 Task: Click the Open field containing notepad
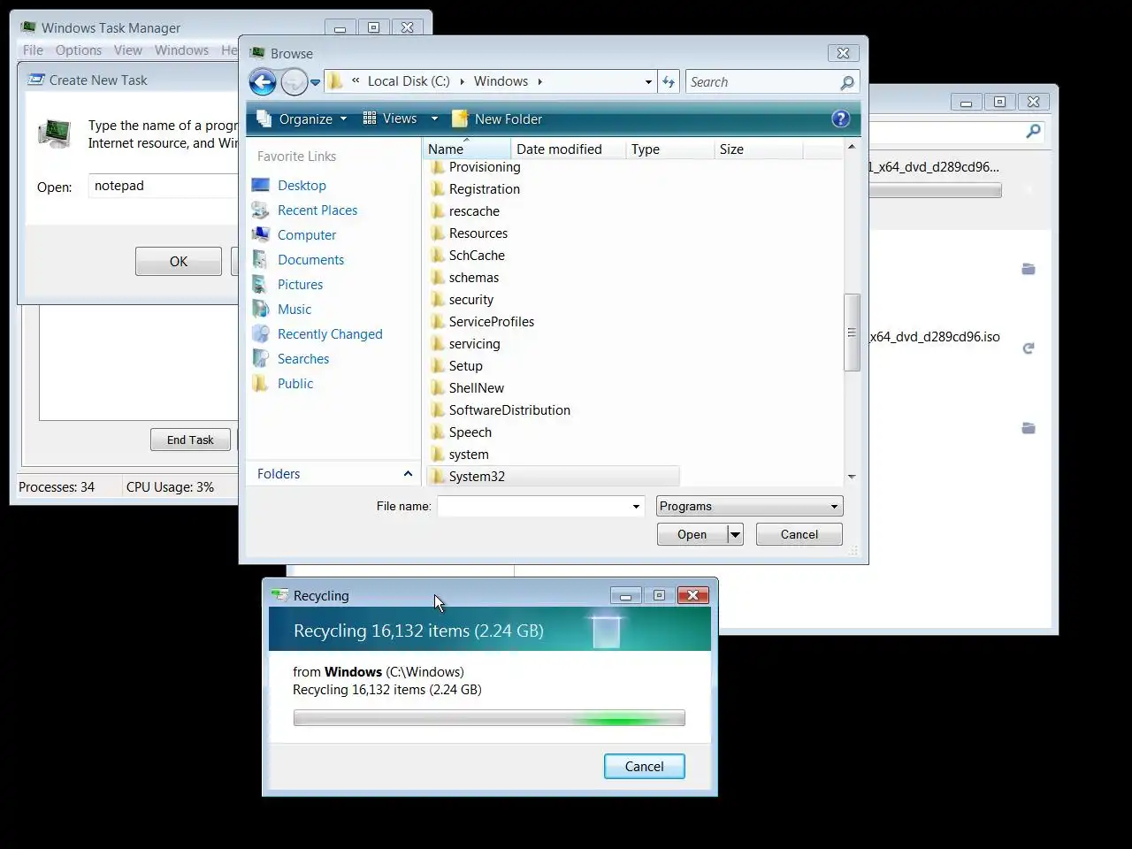tap(164, 186)
